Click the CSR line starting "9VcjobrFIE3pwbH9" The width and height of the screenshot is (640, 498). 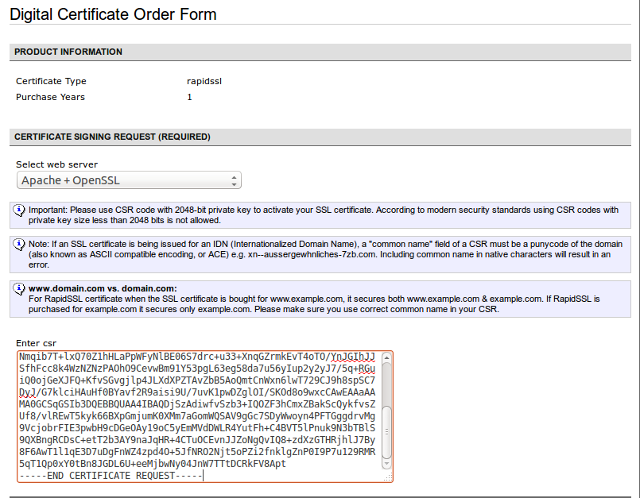197,428
